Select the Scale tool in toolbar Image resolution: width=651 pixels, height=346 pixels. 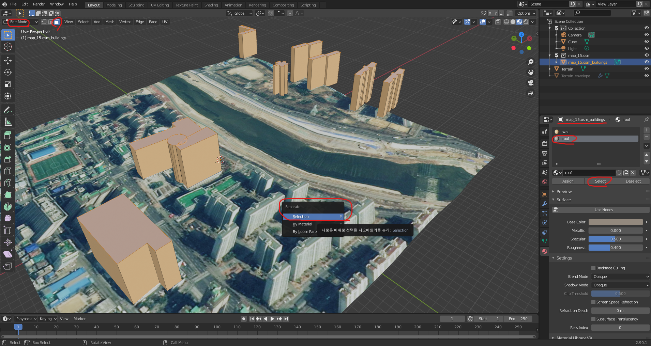point(8,84)
